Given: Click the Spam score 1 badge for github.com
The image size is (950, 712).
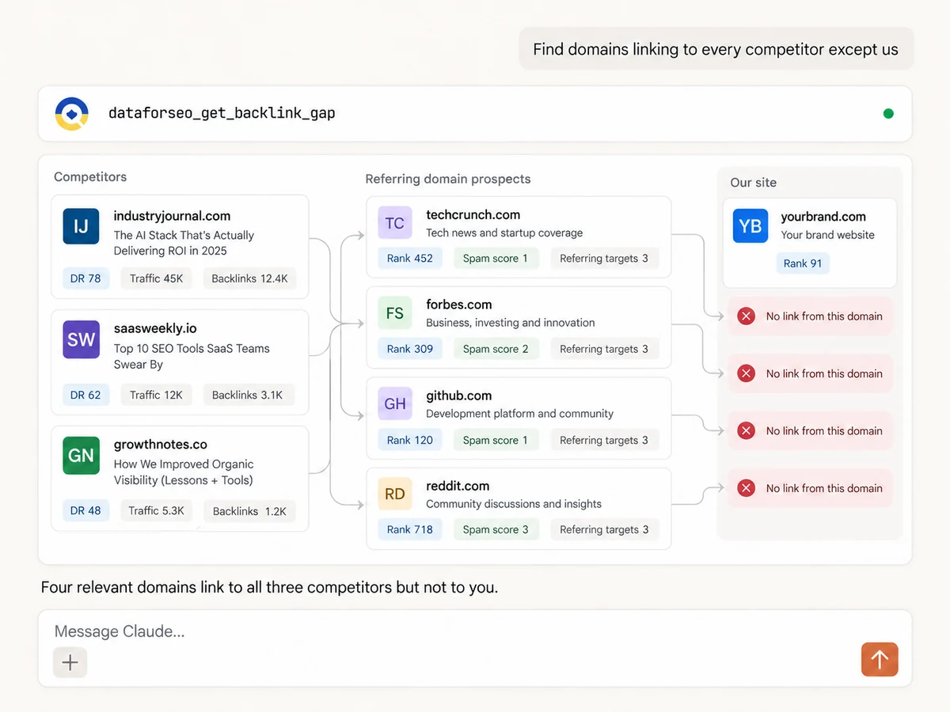Looking at the screenshot, I should tap(496, 440).
